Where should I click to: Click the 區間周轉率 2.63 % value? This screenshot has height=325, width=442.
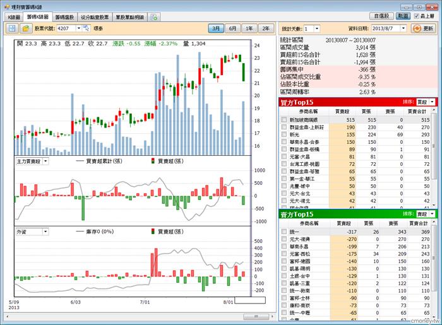pyautogui.click(x=367, y=92)
